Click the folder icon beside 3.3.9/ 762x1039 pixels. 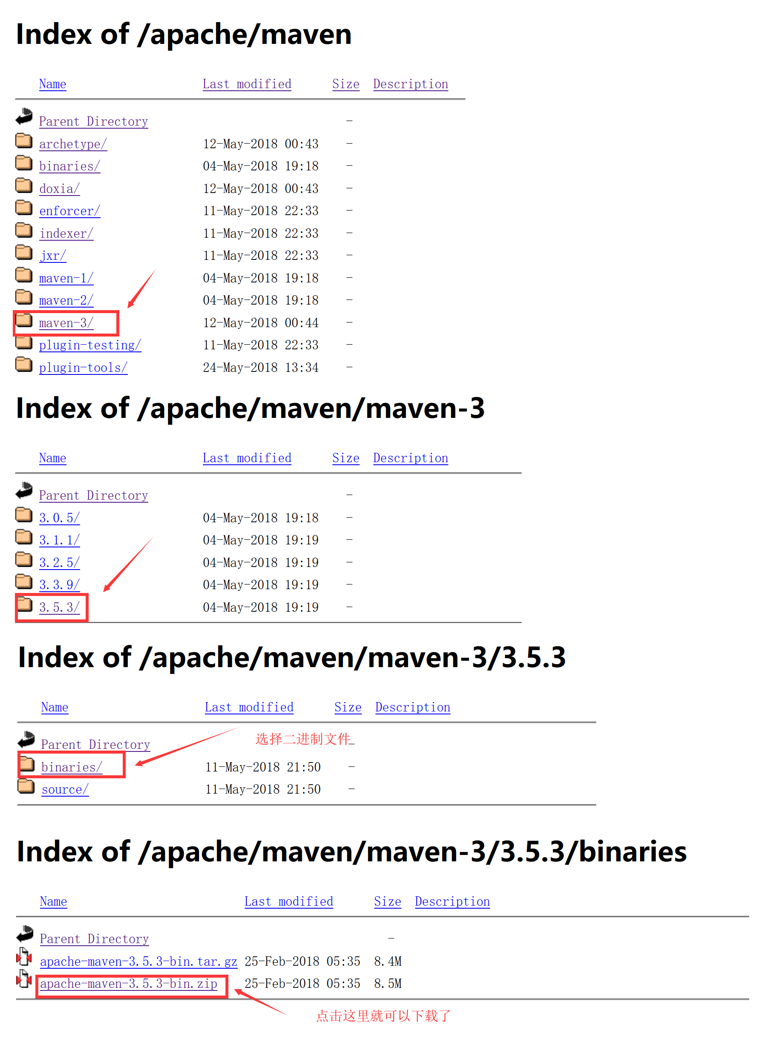click(x=23, y=581)
